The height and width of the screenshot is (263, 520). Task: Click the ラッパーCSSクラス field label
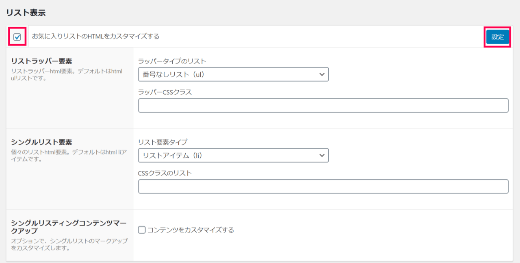[x=165, y=92]
